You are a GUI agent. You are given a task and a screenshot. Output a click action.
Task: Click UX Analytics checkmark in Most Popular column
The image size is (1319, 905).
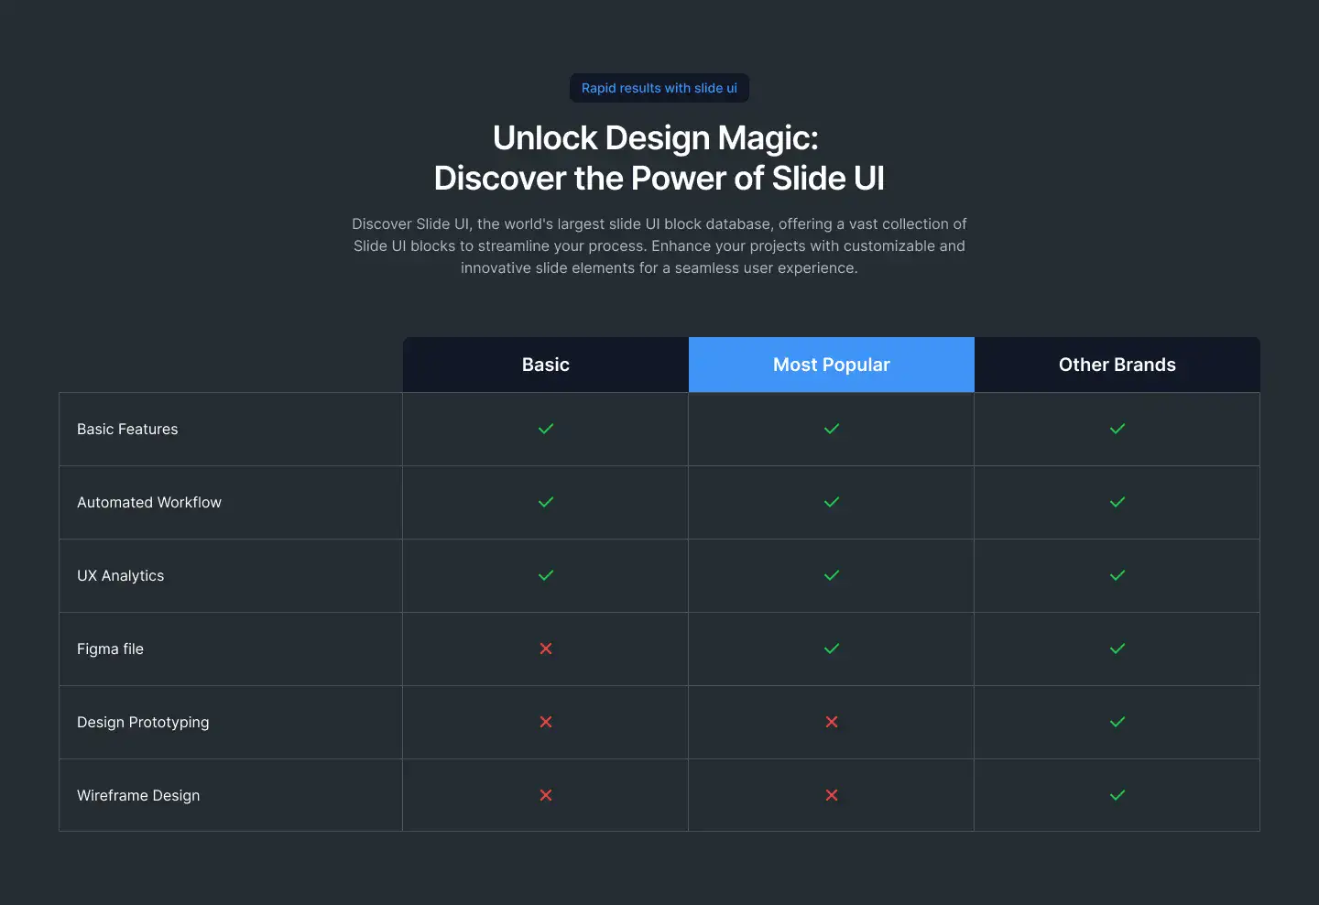[x=832, y=575]
